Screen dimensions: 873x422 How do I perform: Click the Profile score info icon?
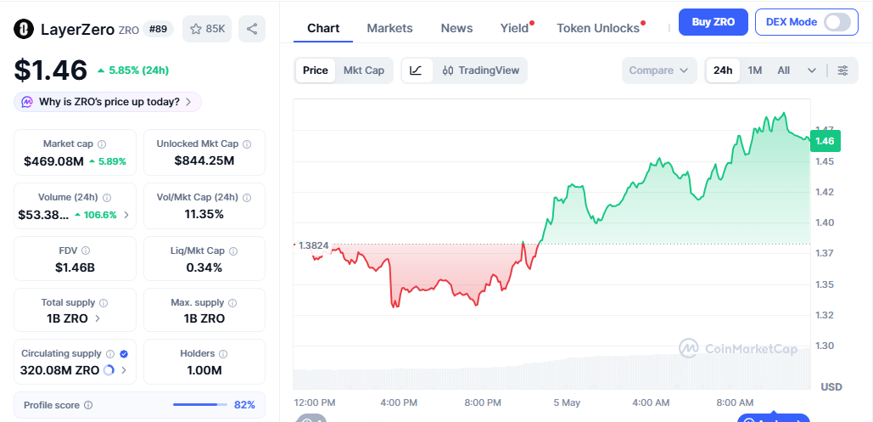(x=88, y=405)
